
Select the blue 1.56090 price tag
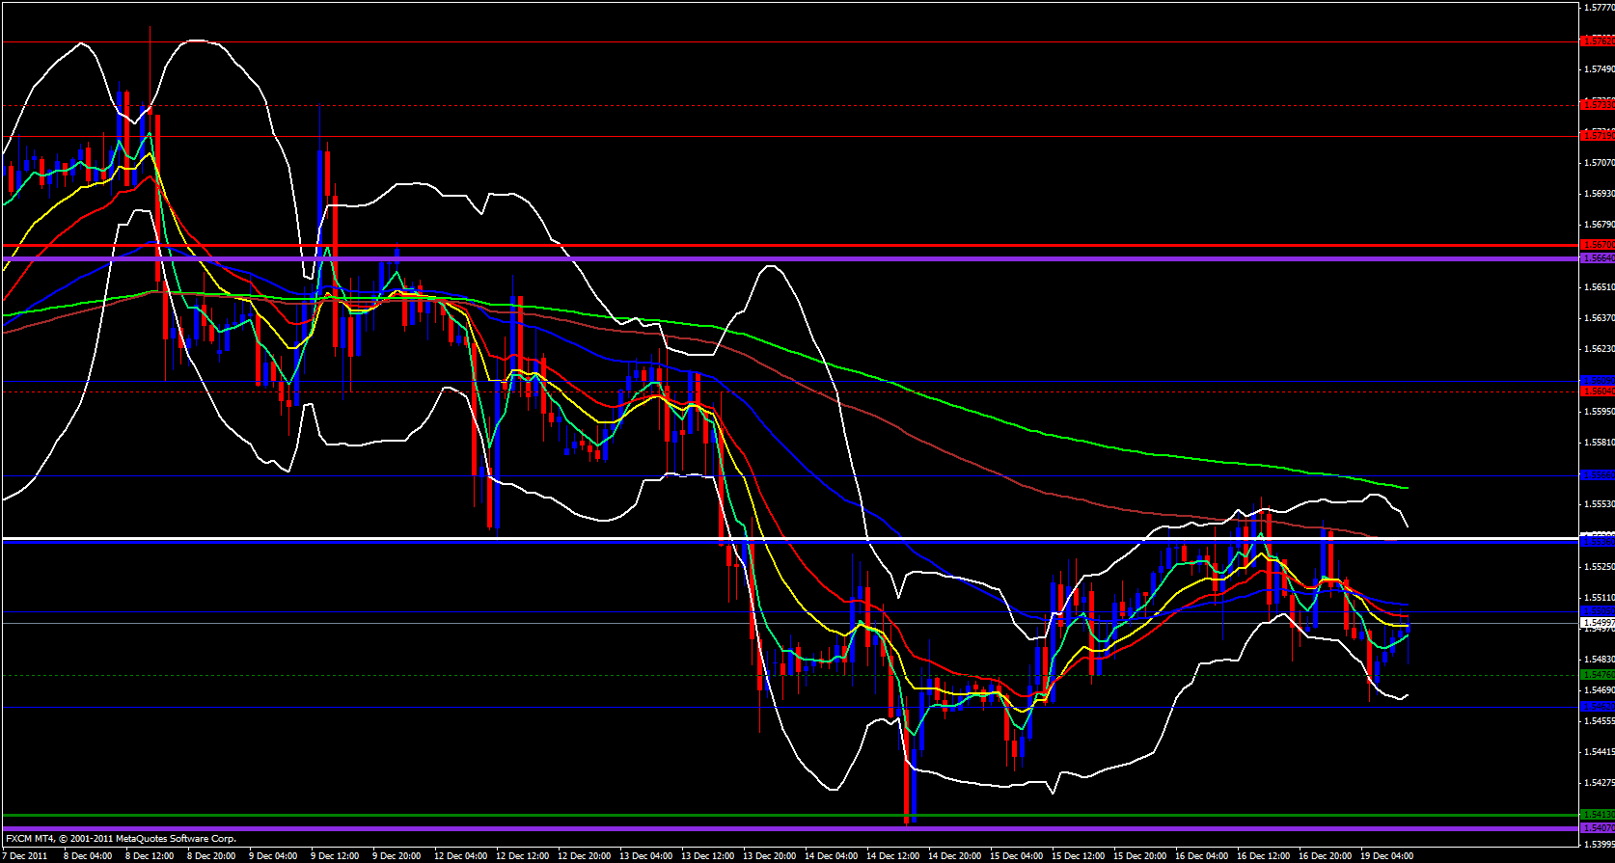1597,380
